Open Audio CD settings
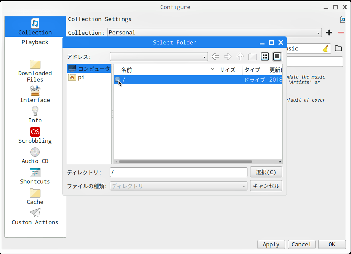The image size is (351, 254). pos(35,156)
